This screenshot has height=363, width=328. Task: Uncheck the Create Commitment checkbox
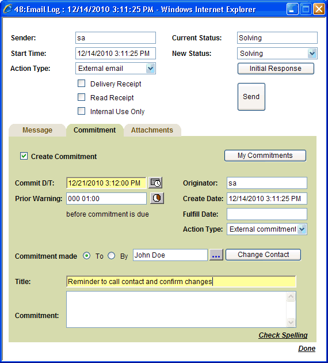point(24,156)
